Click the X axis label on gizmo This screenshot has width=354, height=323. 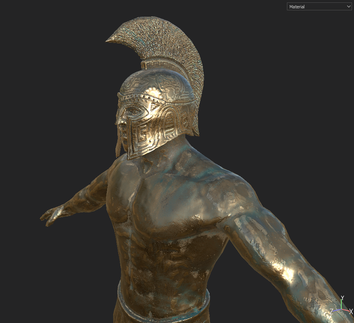(351, 311)
